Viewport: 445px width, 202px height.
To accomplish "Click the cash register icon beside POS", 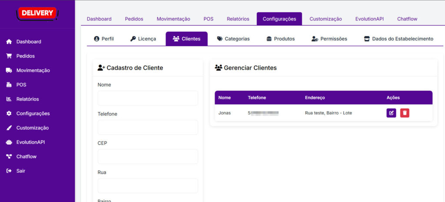I will click(x=9, y=85).
